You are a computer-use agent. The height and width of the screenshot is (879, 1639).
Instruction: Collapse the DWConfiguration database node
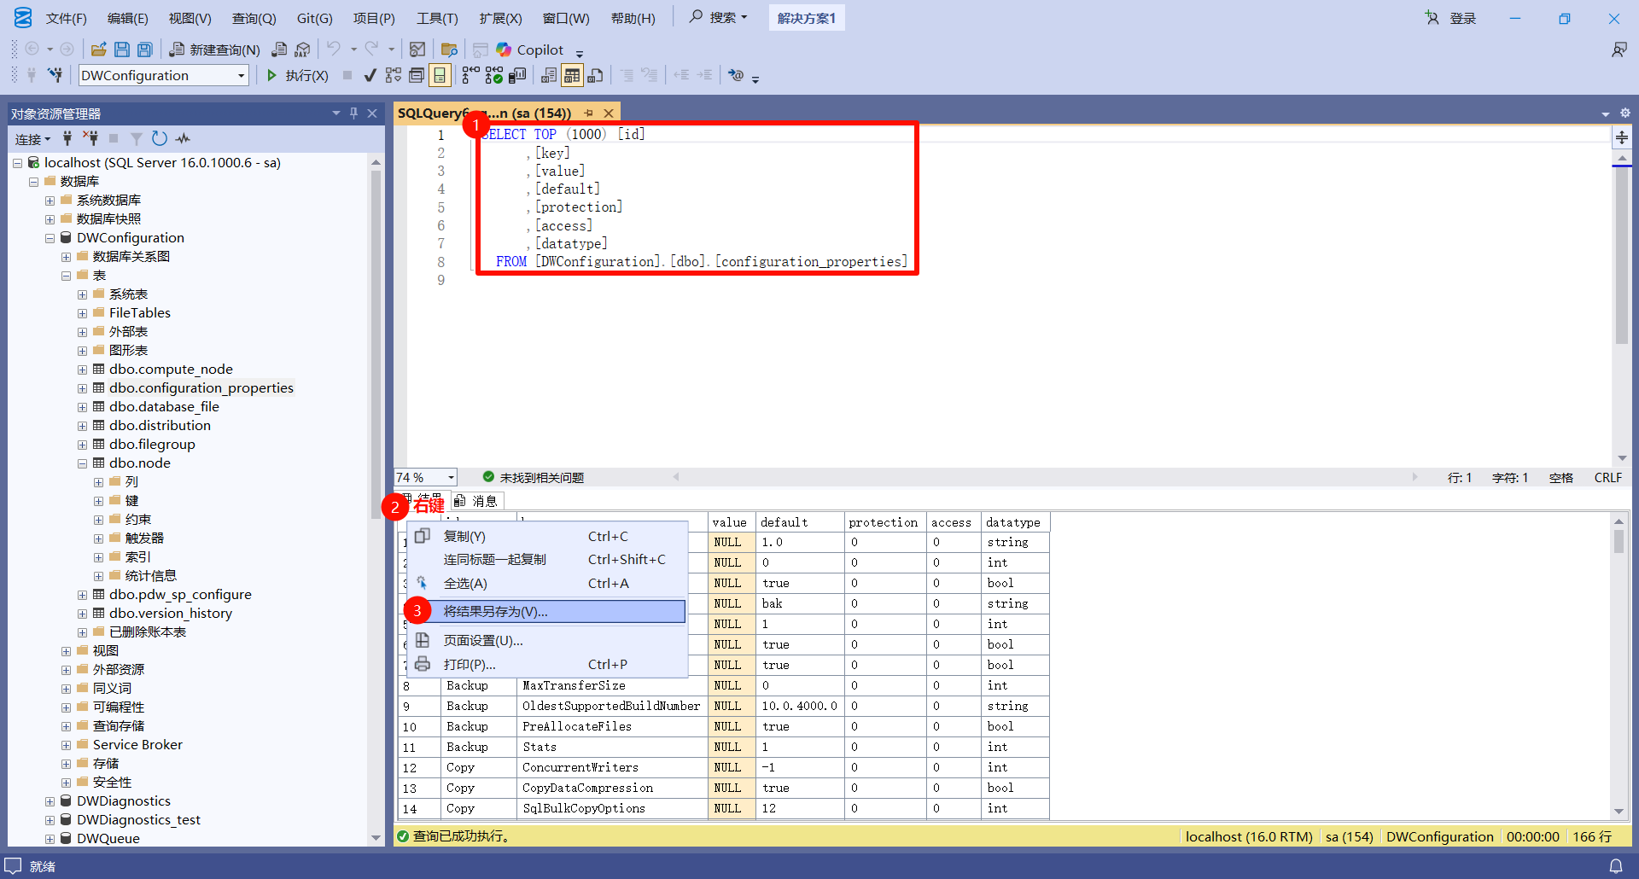pos(50,238)
